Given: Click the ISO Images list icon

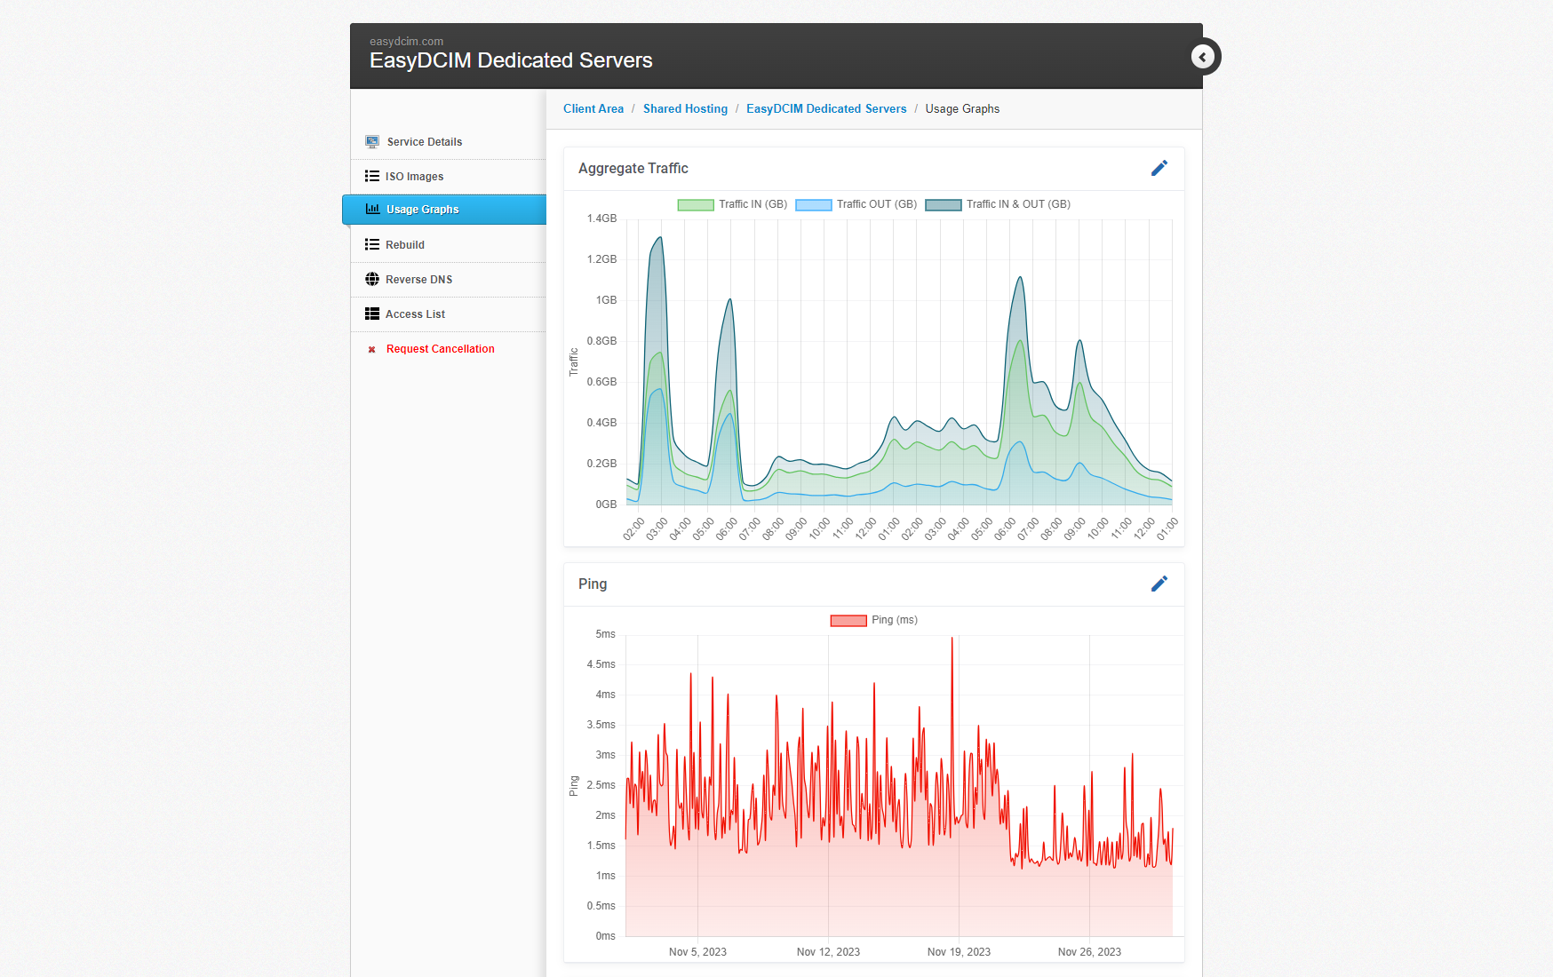Looking at the screenshot, I should click(x=372, y=176).
